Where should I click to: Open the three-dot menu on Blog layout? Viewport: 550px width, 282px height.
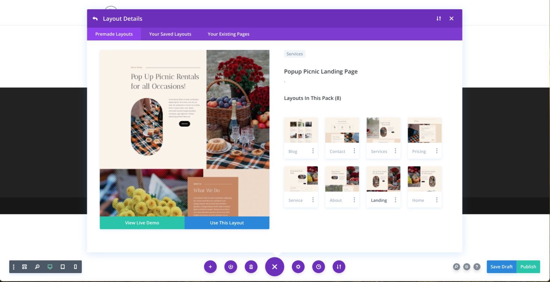tap(313, 151)
